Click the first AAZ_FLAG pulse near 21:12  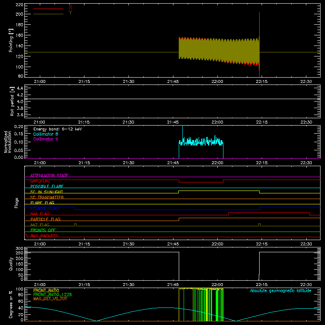[x=75, y=225]
